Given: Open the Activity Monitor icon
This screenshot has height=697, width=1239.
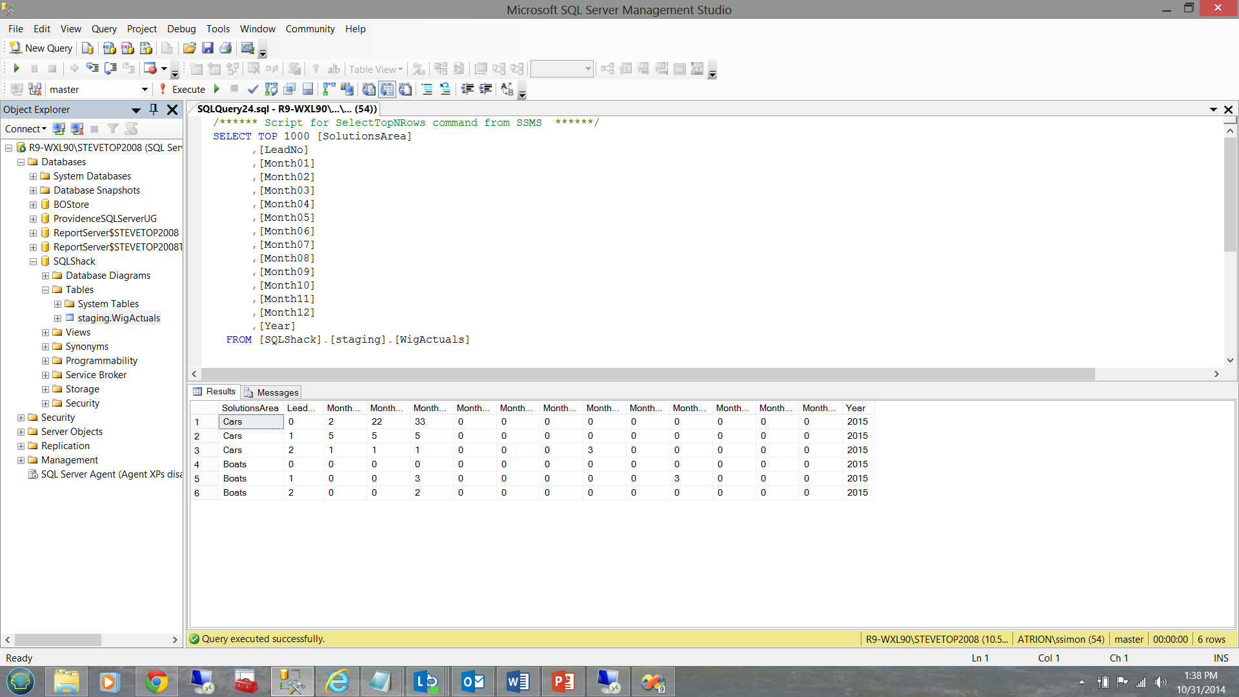Looking at the screenshot, I should pos(247,48).
